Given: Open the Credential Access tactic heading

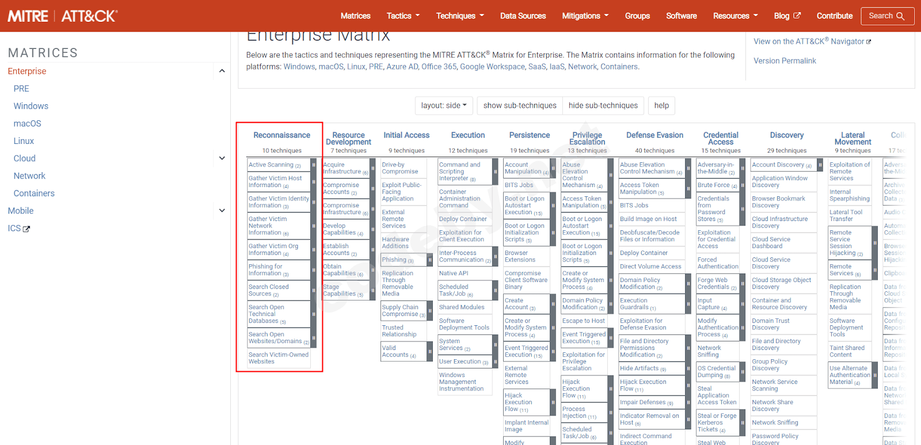Looking at the screenshot, I should [x=721, y=139].
